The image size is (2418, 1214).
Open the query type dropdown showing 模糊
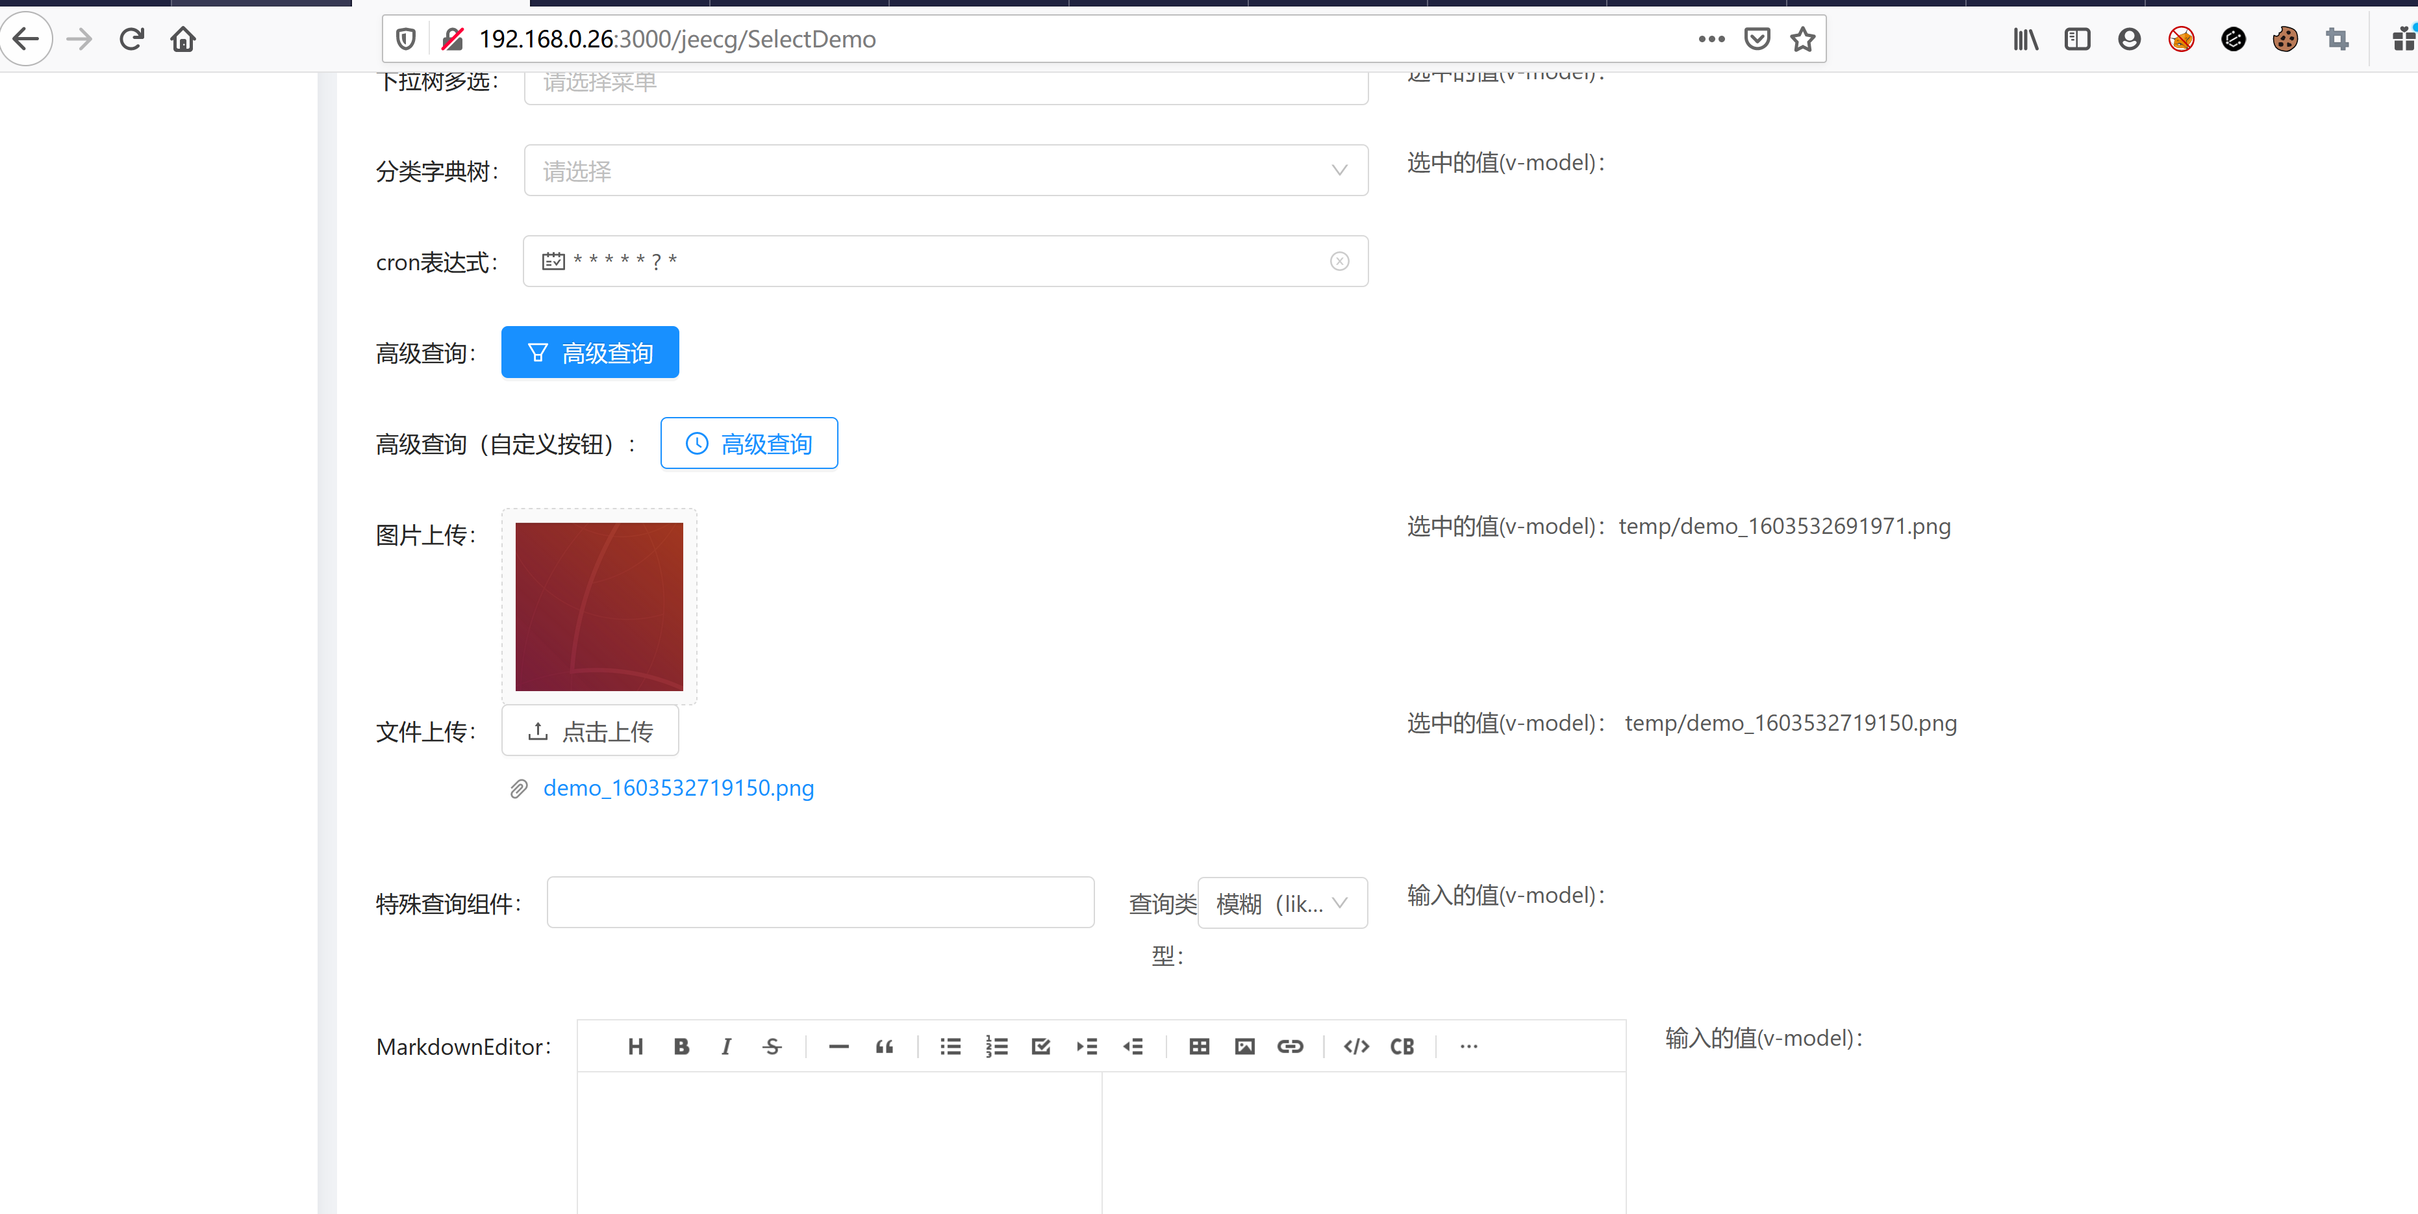(x=1282, y=902)
